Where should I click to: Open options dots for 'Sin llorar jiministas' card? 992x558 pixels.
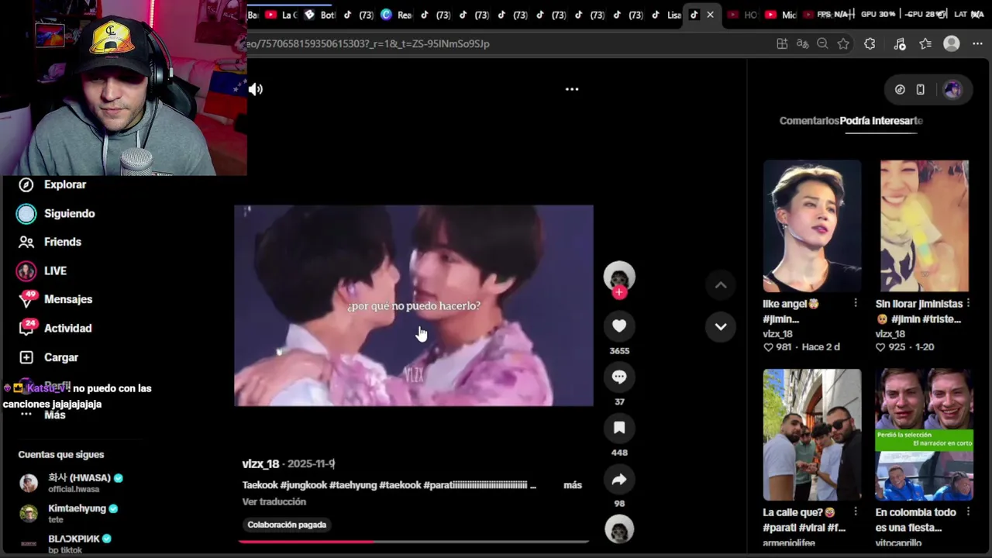pos(968,304)
